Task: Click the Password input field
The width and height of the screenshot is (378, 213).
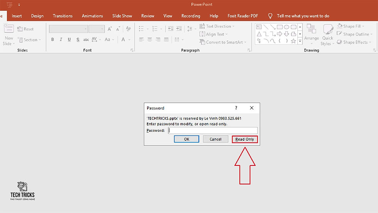Action: [x=213, y=130]
